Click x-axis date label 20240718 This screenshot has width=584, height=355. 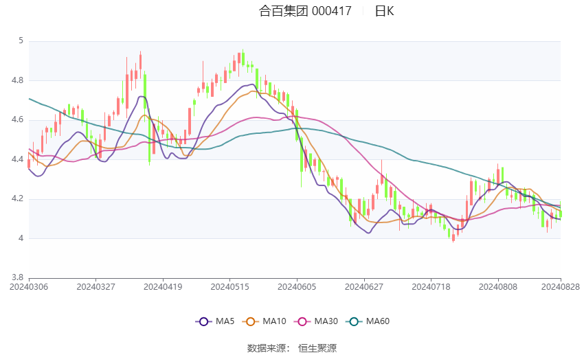click(x=431, y=287)
